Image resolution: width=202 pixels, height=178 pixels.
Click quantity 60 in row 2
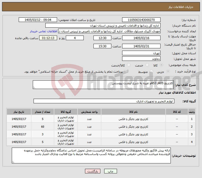click(x=42, y=127)
